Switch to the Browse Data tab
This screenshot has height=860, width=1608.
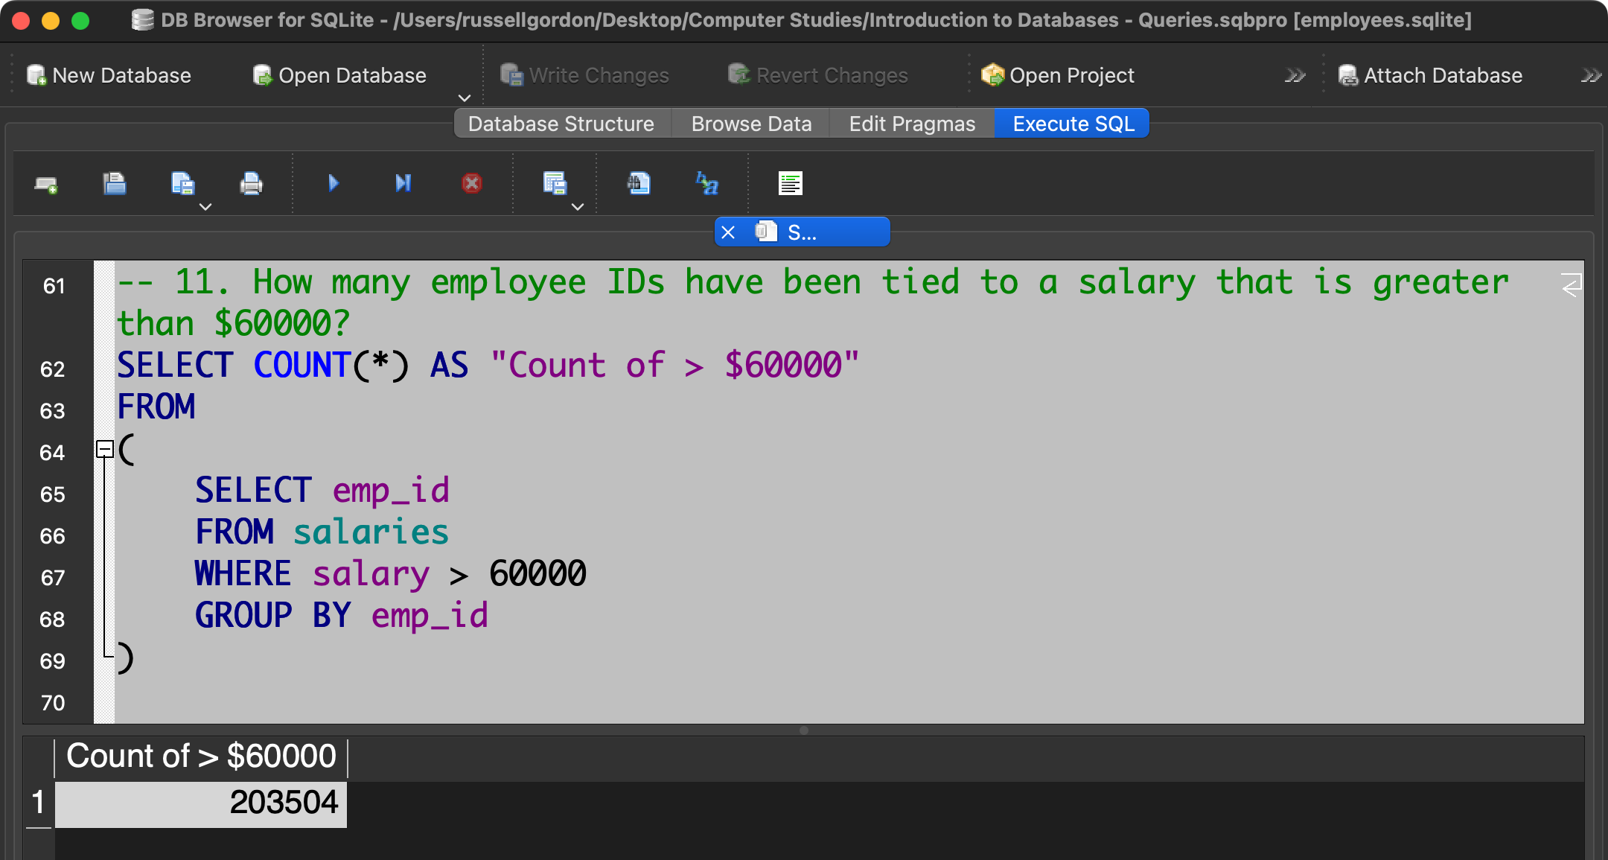click(750, 124)
